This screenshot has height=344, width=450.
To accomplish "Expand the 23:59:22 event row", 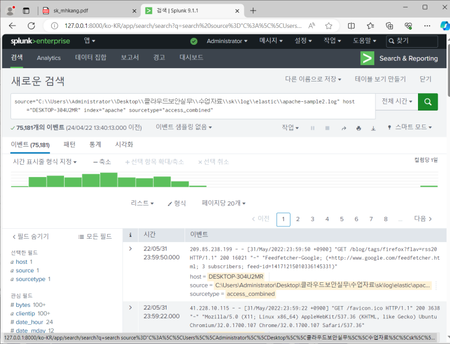I will coord(130,307).
